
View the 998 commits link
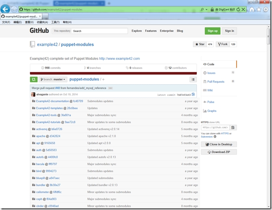[51, 68]
